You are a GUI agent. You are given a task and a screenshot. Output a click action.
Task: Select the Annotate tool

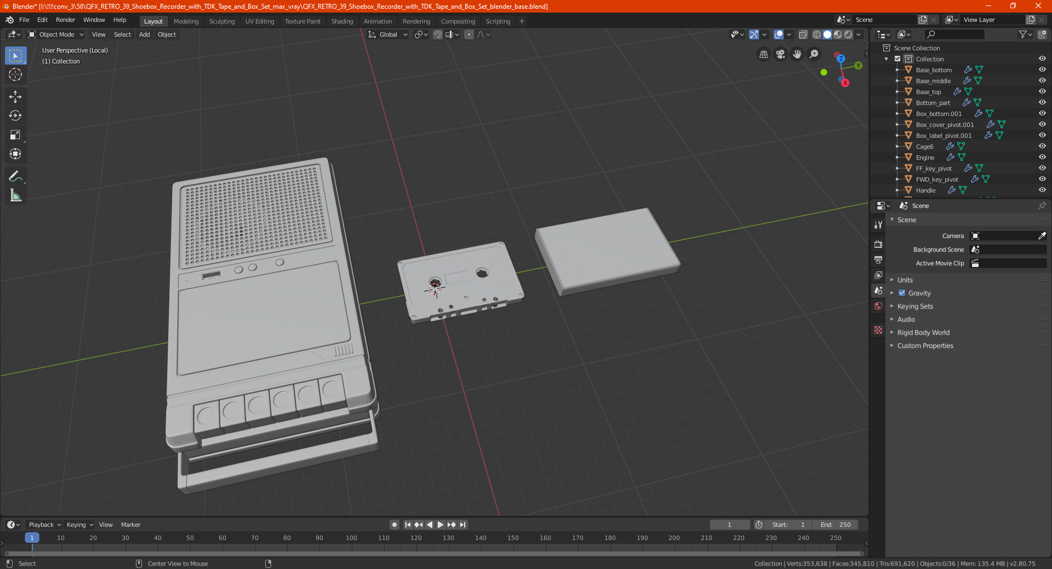click(15, 176)
